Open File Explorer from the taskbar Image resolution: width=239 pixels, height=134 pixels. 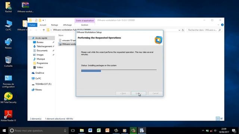(x=82, y=131)
